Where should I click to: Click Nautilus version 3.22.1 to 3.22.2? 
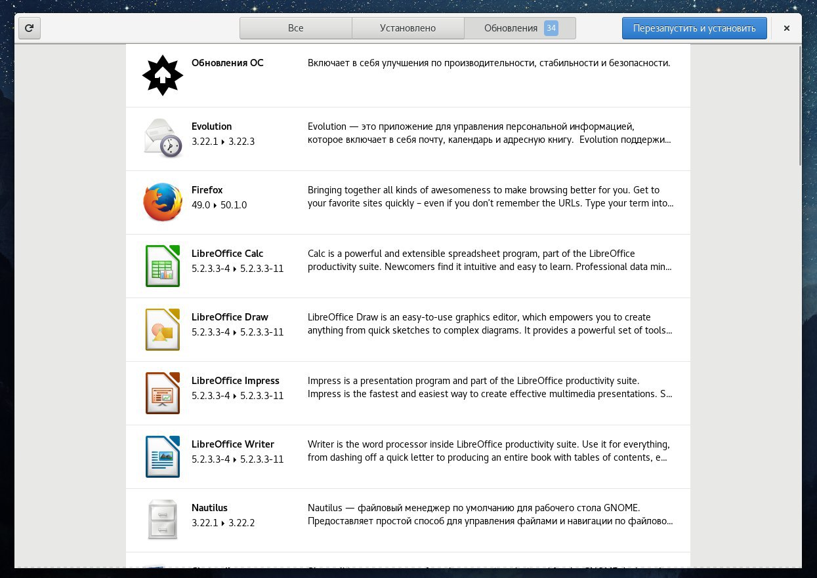tap(223, 523)
